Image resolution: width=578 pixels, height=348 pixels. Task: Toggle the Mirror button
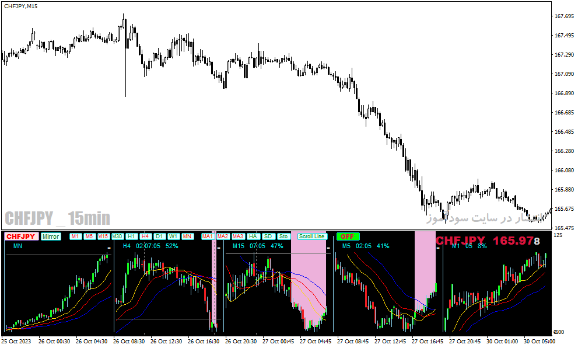51,236
